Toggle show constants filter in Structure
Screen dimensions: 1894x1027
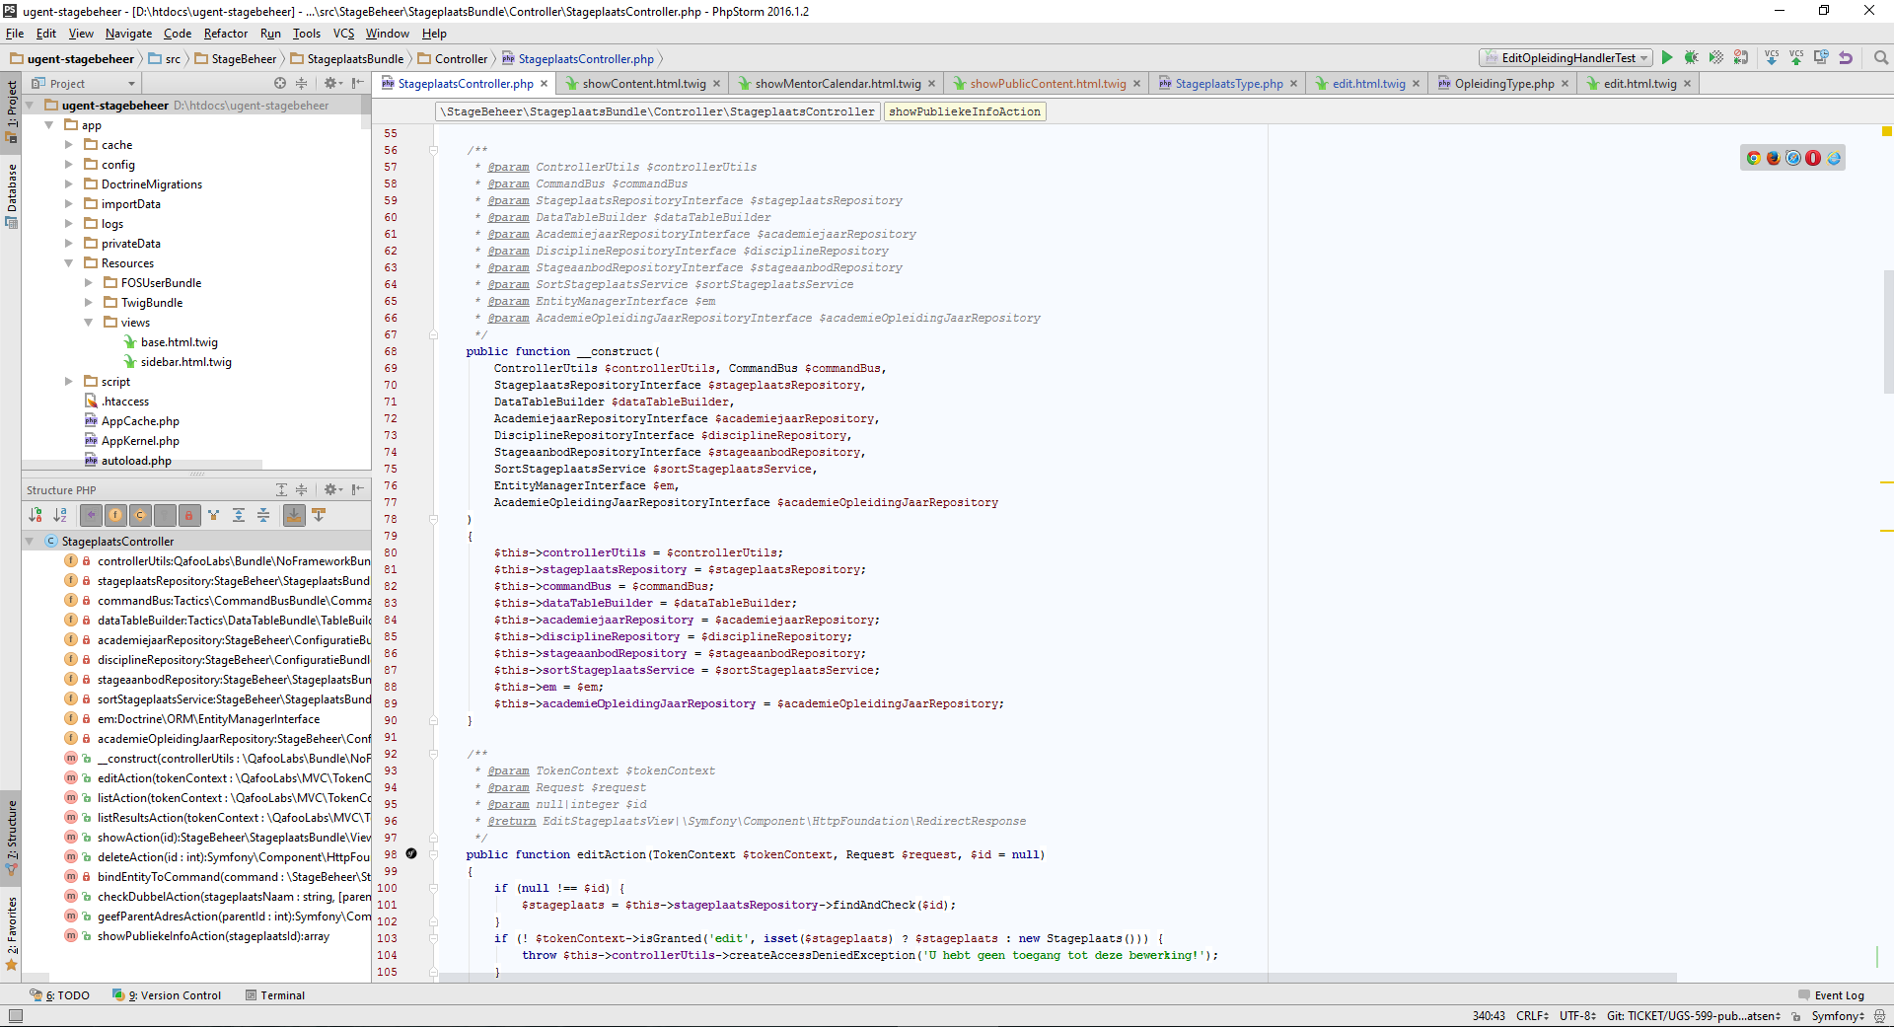[x=140, y=515]
